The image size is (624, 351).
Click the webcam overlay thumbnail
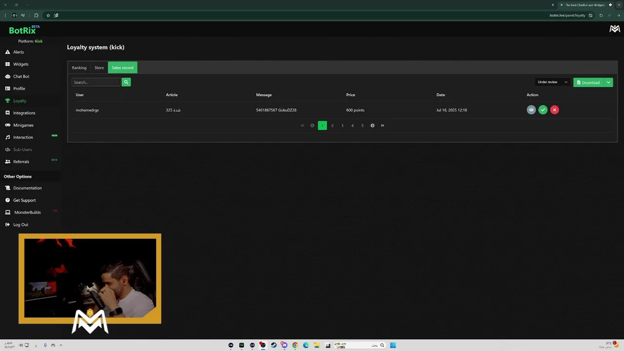pos(90,278)
